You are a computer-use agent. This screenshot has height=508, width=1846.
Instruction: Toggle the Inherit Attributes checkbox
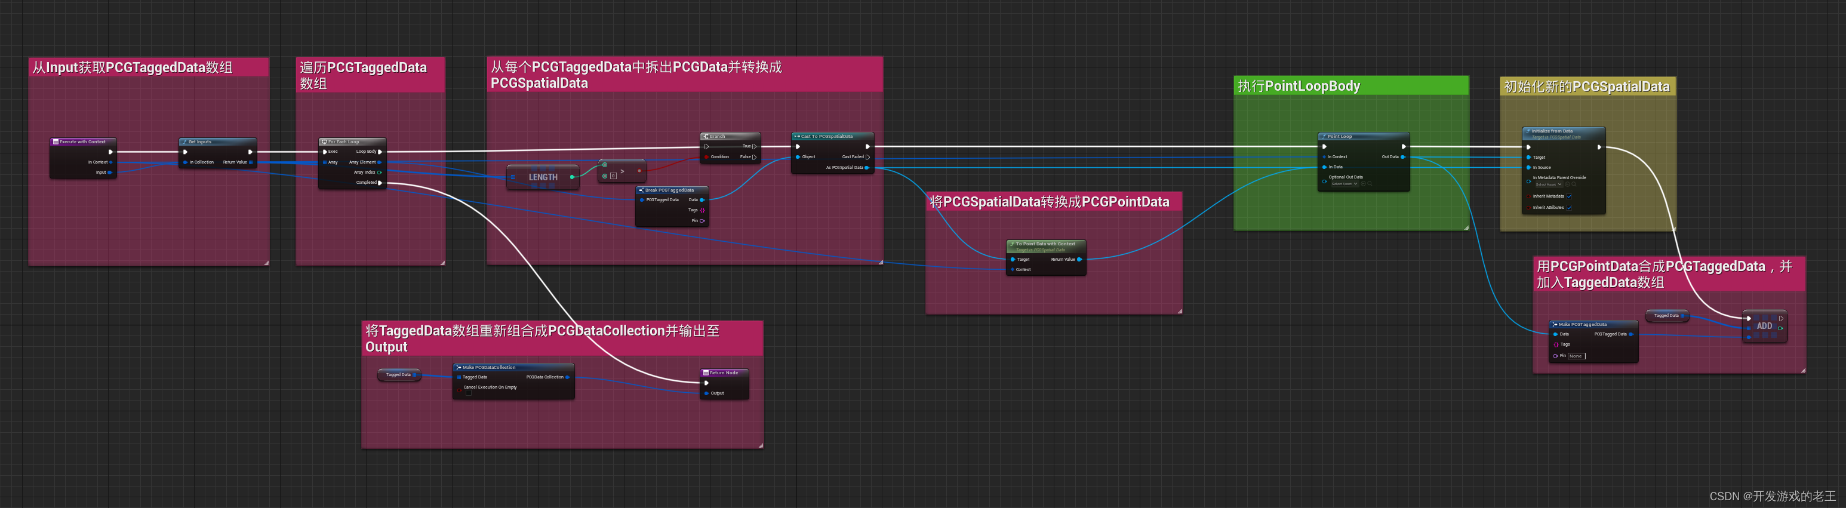pyautogui.click(x=1568, y=208)
